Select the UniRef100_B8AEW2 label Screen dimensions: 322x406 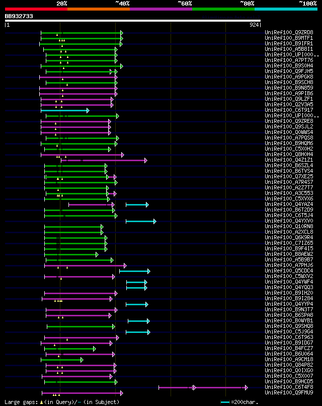(289, 254)
